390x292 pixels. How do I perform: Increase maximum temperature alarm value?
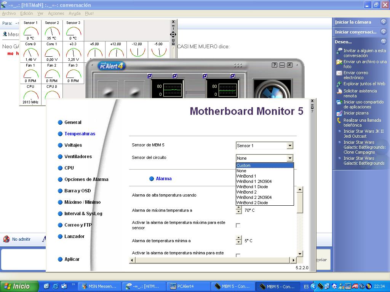tap(239, 208)
